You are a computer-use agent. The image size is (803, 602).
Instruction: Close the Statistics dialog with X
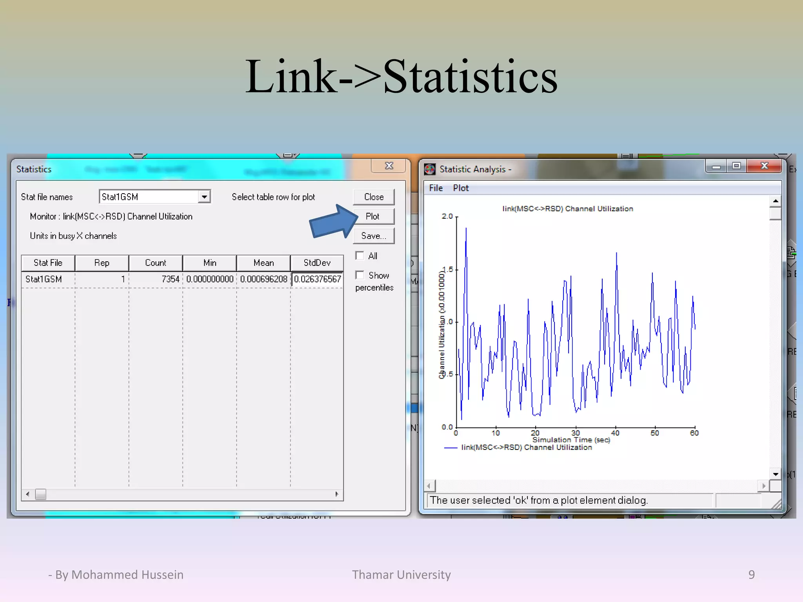tap(389, 166)
